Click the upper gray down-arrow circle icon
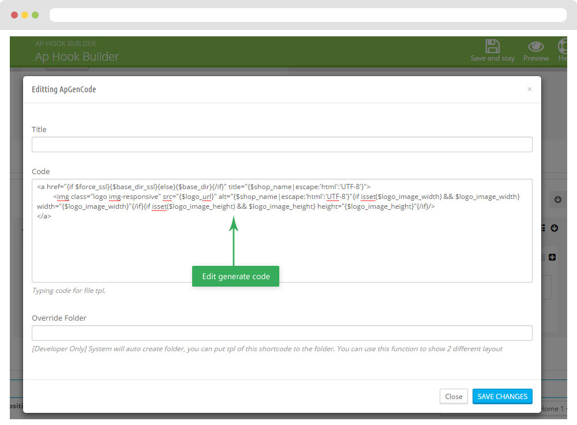Image resolution: width=577 pixels, height=425 pixels. click(557, 200)
